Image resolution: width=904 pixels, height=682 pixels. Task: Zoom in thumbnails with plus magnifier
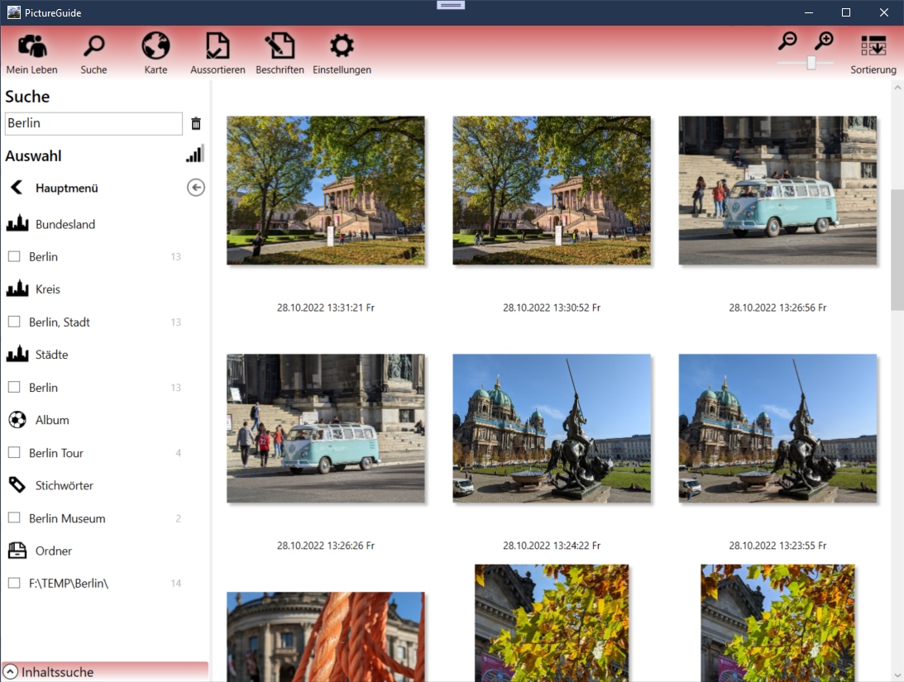[x=825, y=41]
